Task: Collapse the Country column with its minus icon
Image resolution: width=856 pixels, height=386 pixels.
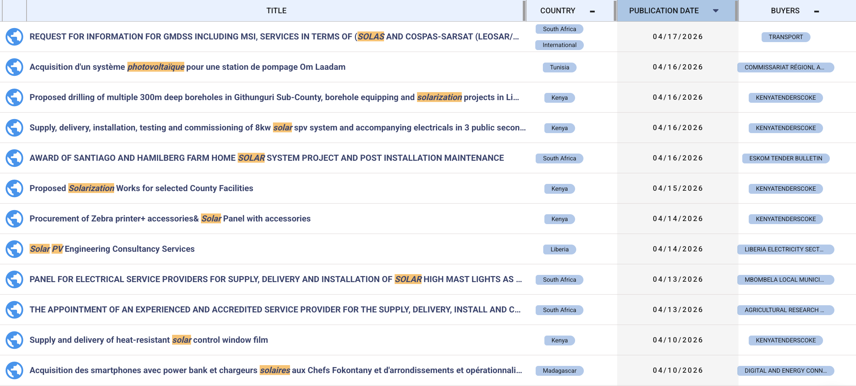Action: [593, 11]
